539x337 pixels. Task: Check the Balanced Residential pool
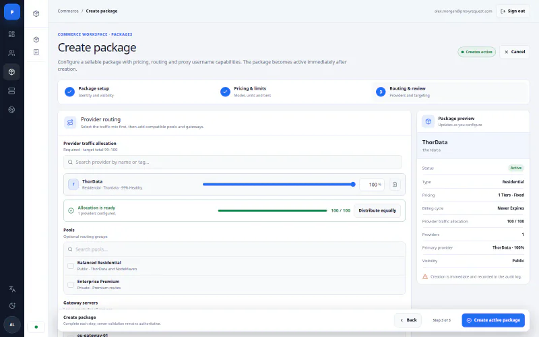click(71, 266)
